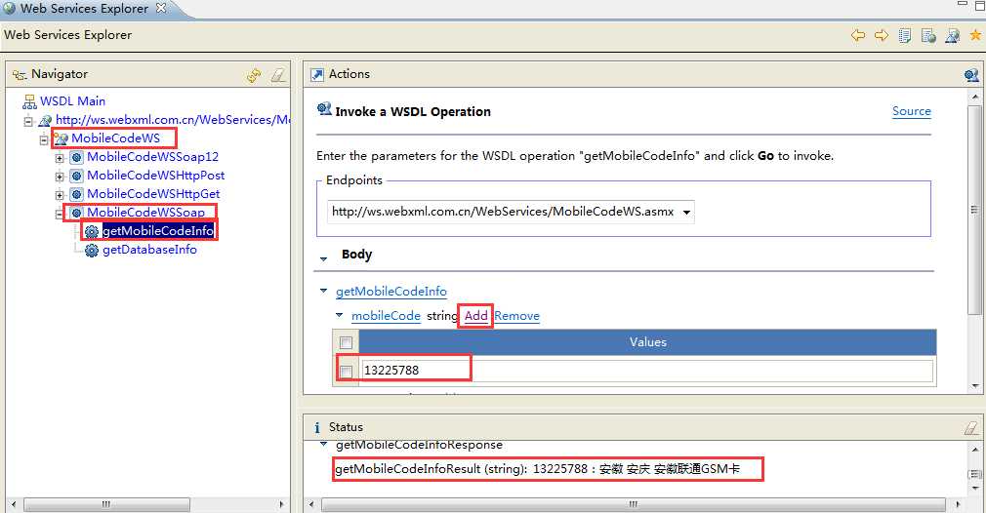986x513 pixels.
Task: Collapse the getMobileCodeInfo body element triangle
Action: point(323,291)
